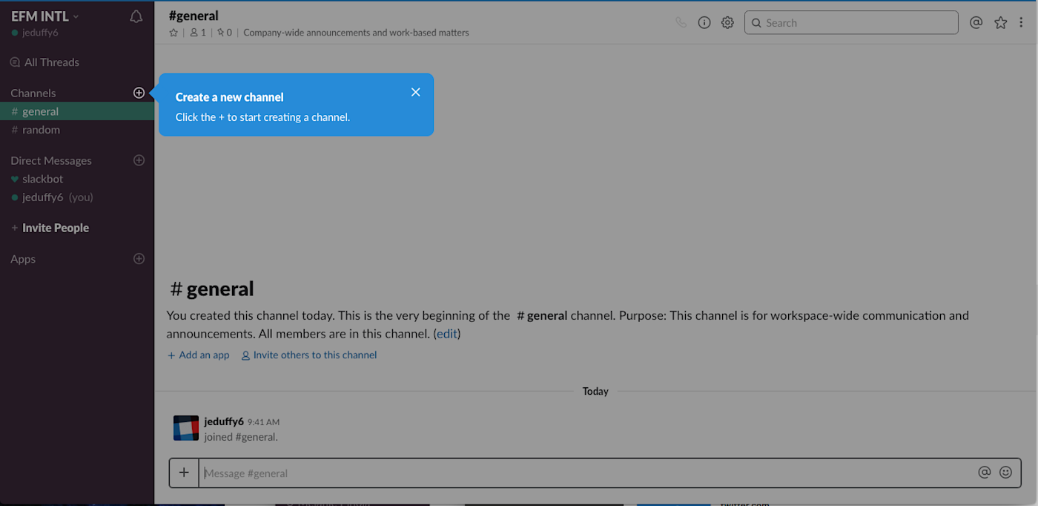Open the Apps section heading
The height and width of the screenshot is (506, 1038).
(x=23, y=259)
